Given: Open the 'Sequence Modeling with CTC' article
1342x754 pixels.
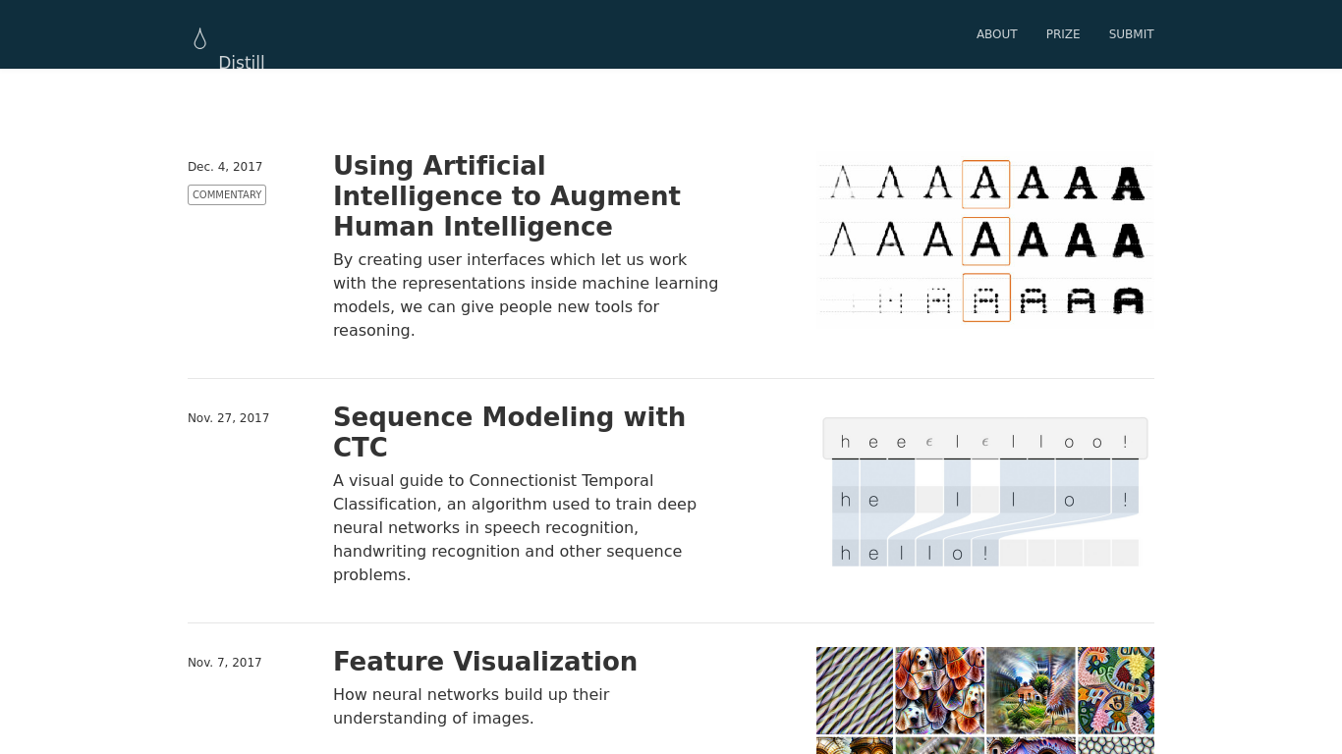Looking at the screenshot, I should pos(509,432).
